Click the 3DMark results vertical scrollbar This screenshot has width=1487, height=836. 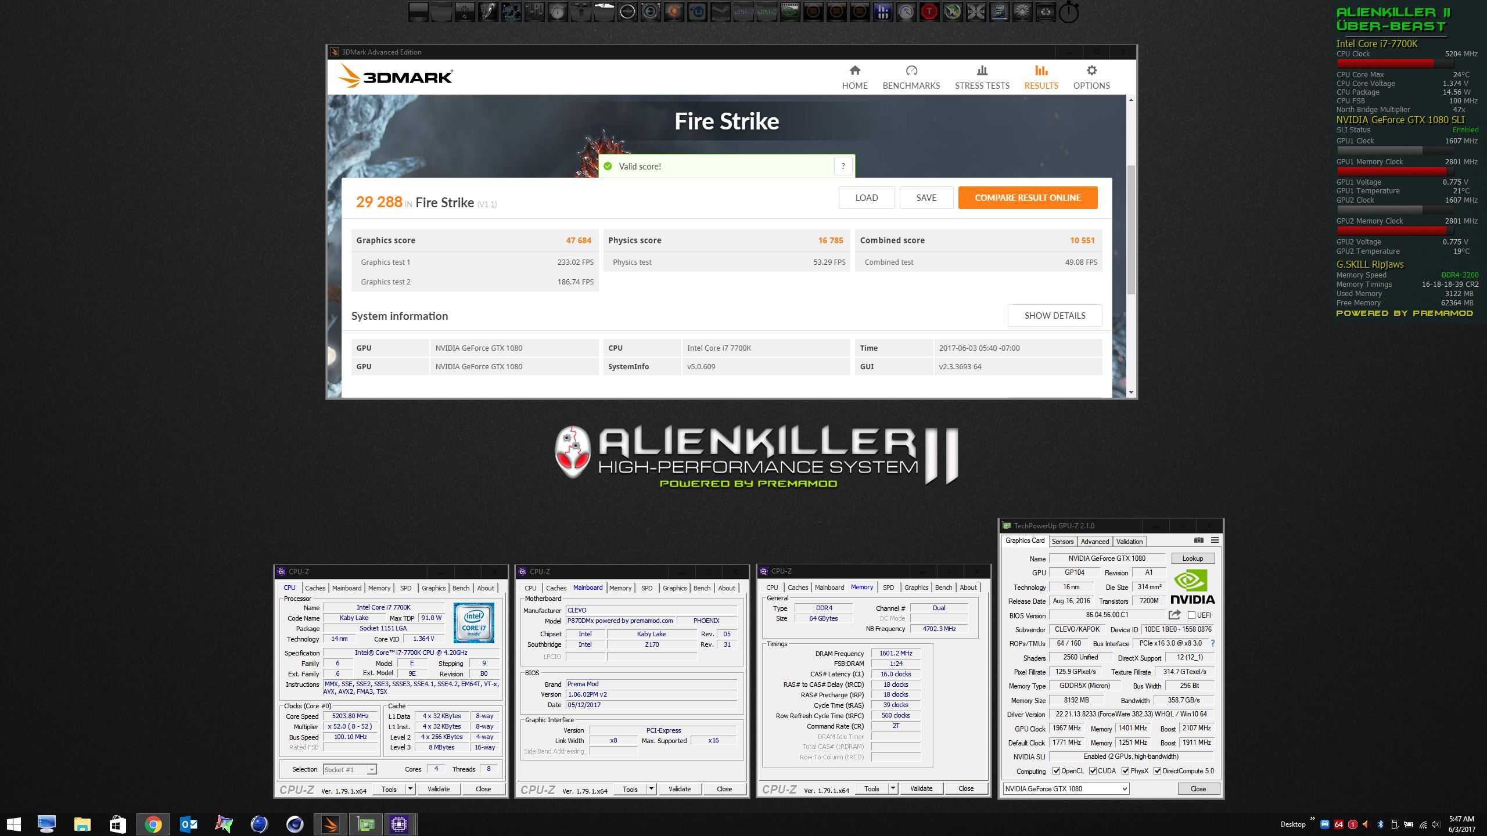(x=1130, y=229)
